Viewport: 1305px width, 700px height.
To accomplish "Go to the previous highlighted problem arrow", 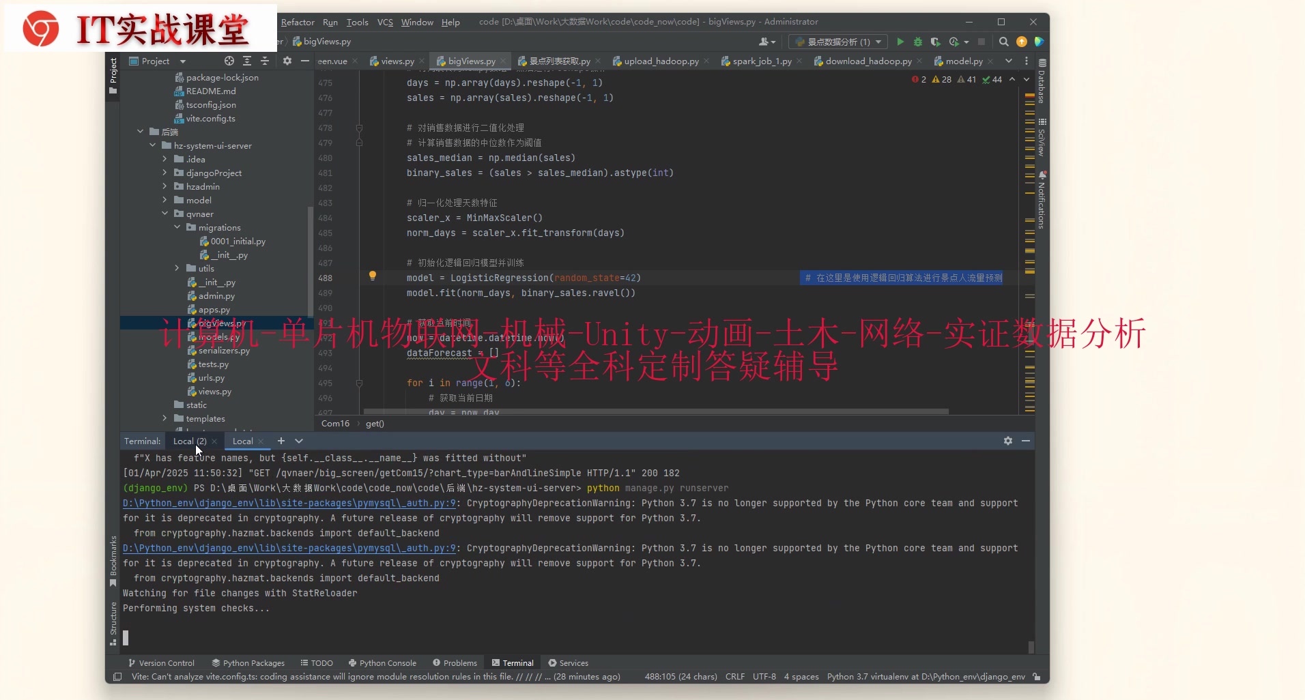I will tap(1012, 80).
